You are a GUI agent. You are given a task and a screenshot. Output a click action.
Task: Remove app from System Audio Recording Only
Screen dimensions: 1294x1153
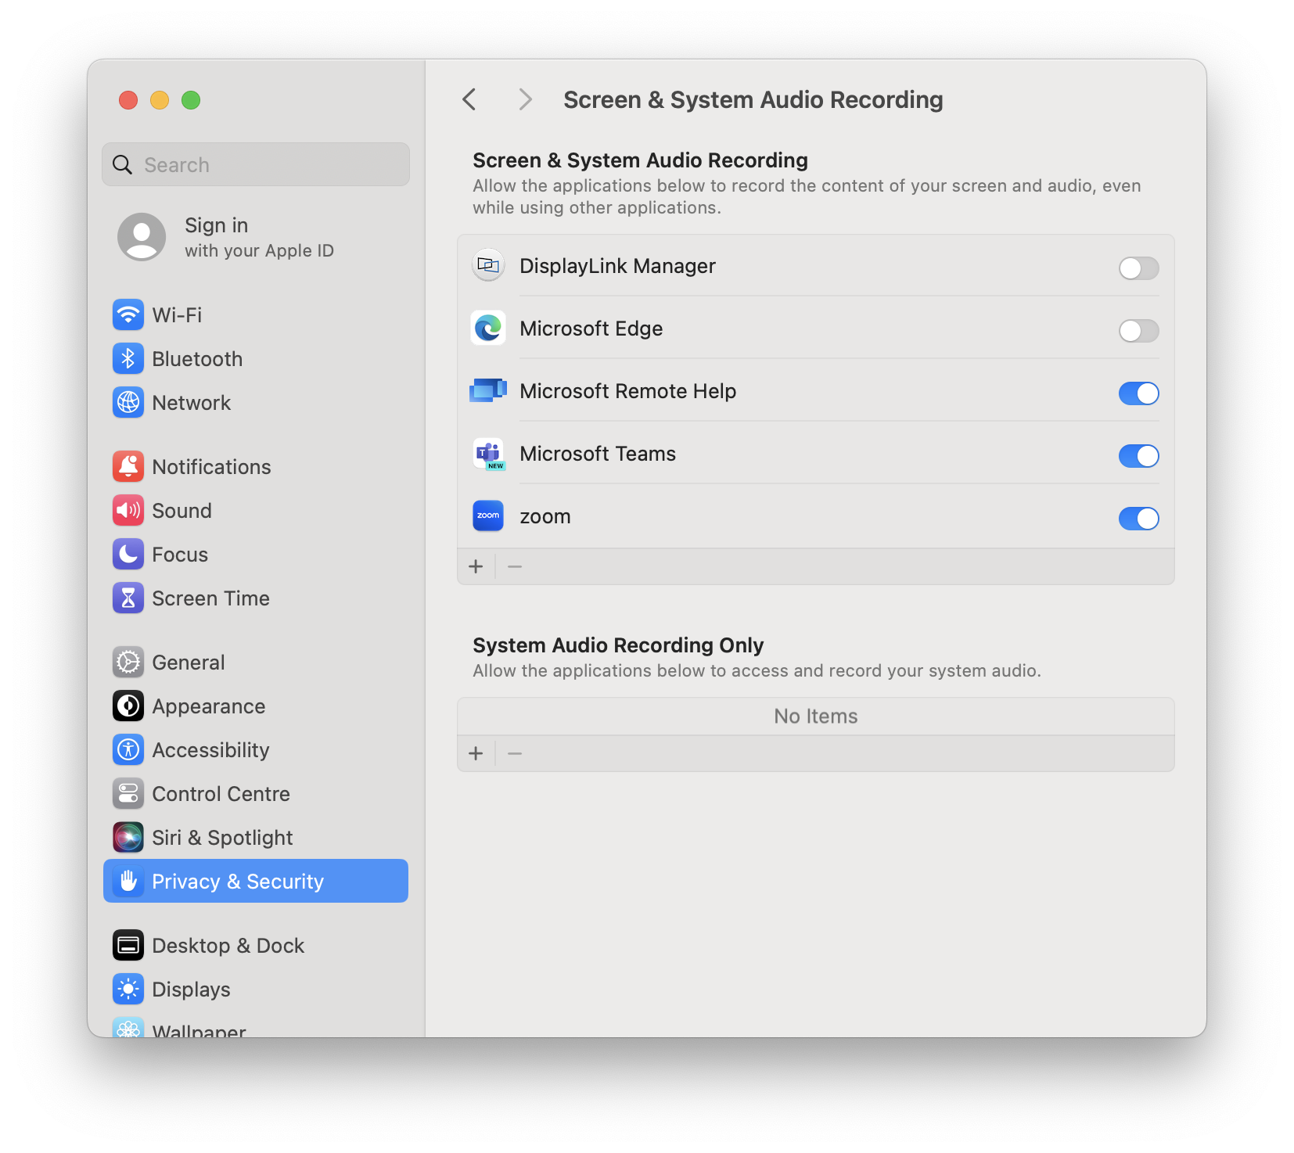click(x=515, y=753)
